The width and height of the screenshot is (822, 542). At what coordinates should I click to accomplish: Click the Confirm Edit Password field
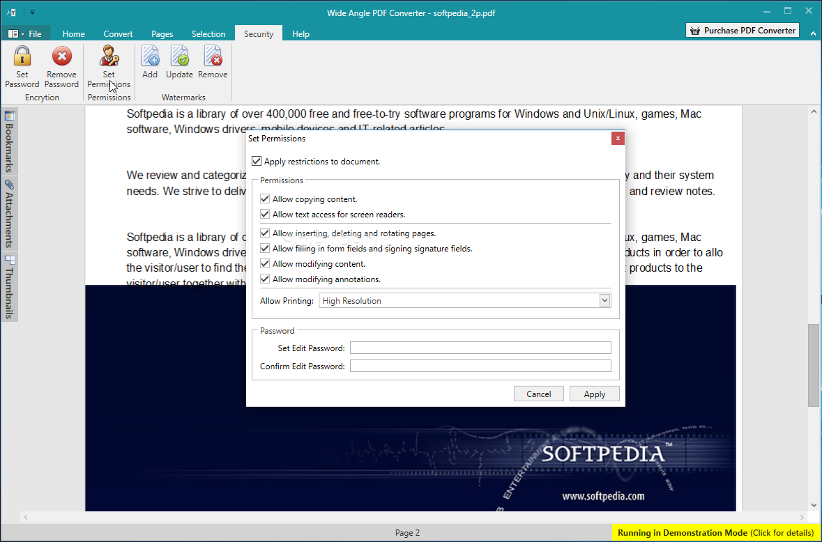pos(480,366)
